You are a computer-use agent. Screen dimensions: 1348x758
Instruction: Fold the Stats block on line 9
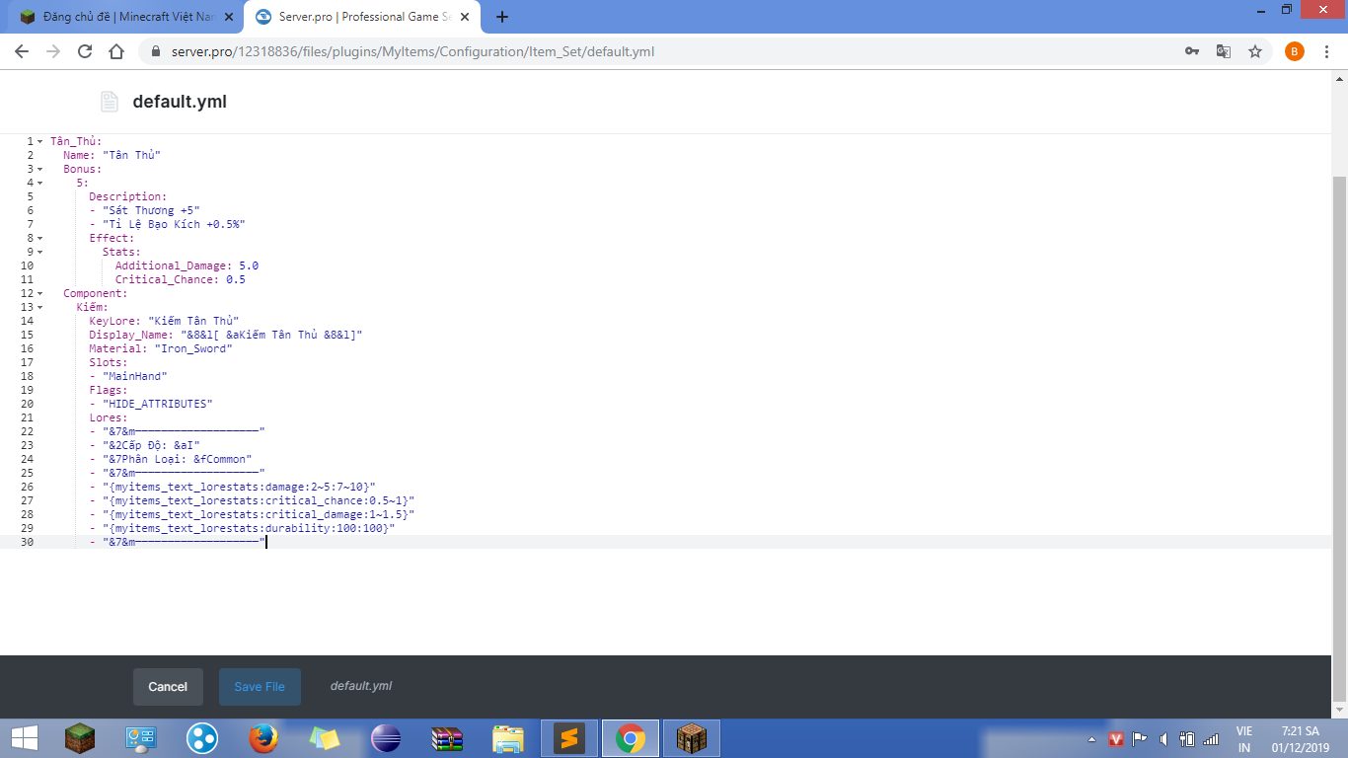[39, 252]
